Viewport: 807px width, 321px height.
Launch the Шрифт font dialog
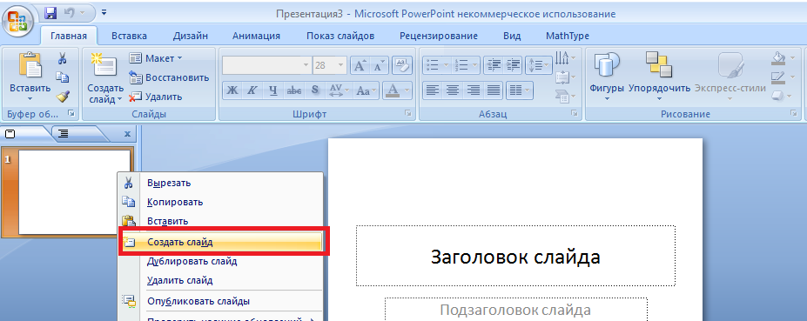pos(408,114)
